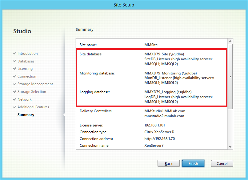Viewport: 248px width, 180px height.
Task: Click the Back button
Action: coord(168,163)
